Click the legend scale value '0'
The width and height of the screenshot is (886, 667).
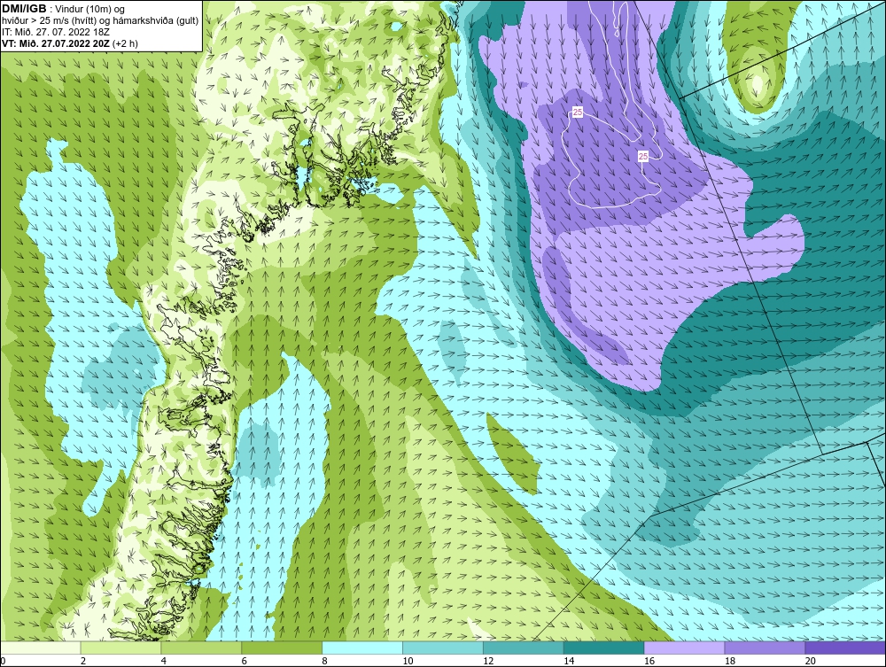(3, 661)
